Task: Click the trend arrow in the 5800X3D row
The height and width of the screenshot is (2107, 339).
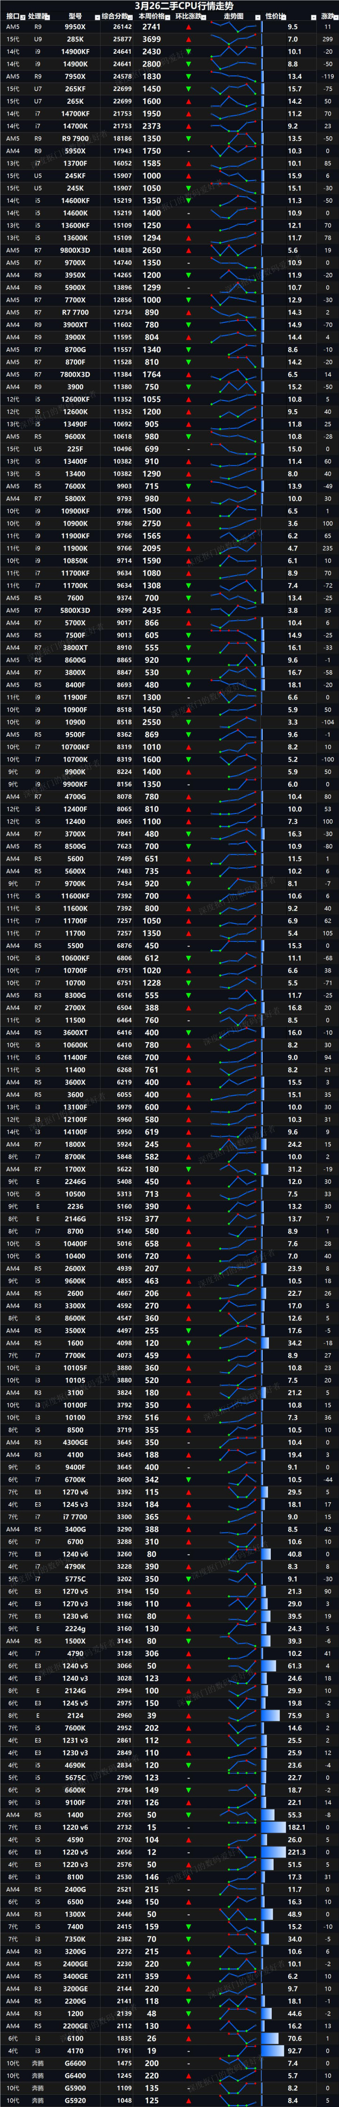Action: tap(189, 610)
